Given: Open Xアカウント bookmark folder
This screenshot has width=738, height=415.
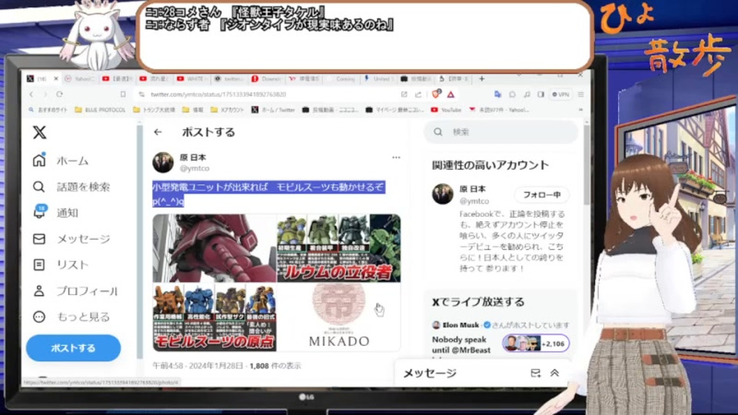Looking at the screenshot, I should click(x=228, y=110).
